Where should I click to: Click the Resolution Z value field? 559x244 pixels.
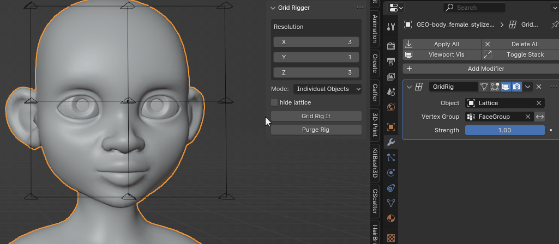click(316, 72)
